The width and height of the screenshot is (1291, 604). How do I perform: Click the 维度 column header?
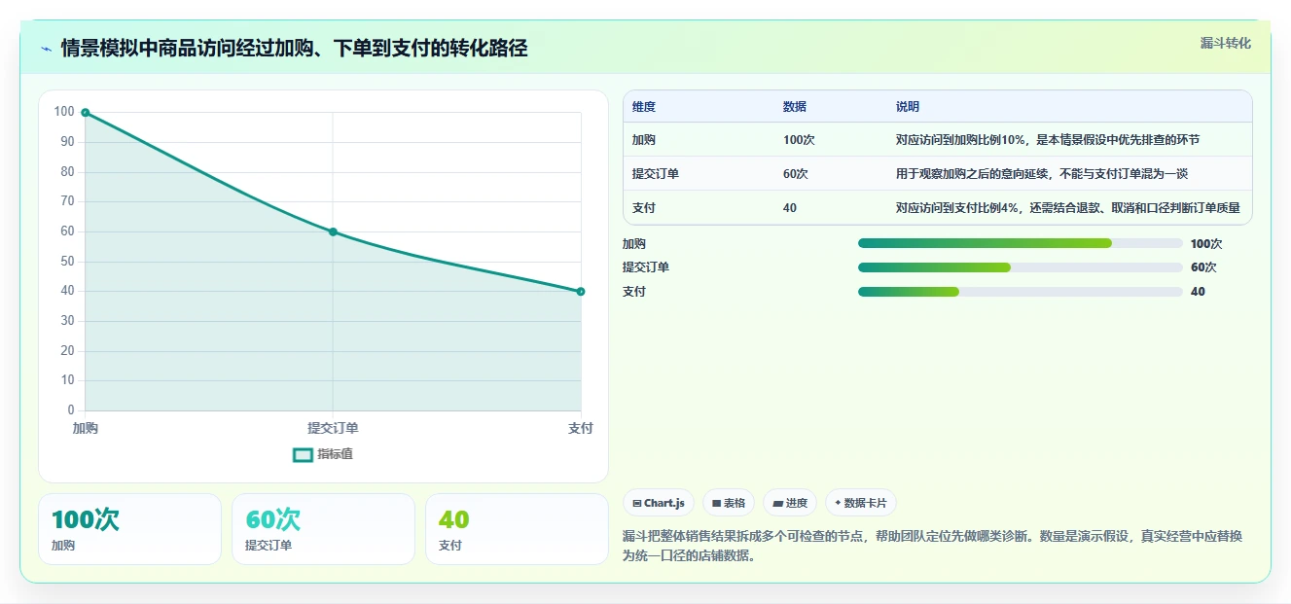[644, 107]
